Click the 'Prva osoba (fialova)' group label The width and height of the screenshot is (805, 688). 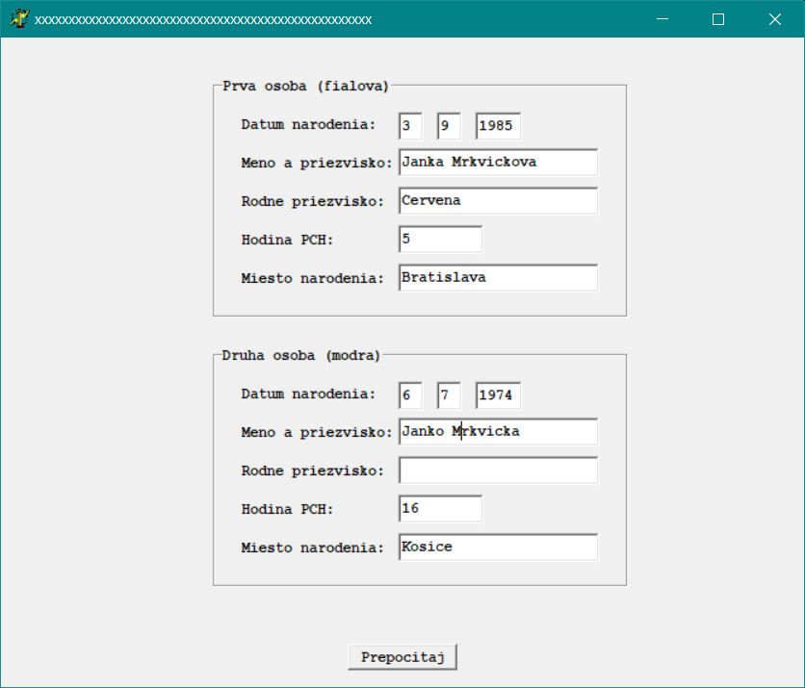click(305, 86)
